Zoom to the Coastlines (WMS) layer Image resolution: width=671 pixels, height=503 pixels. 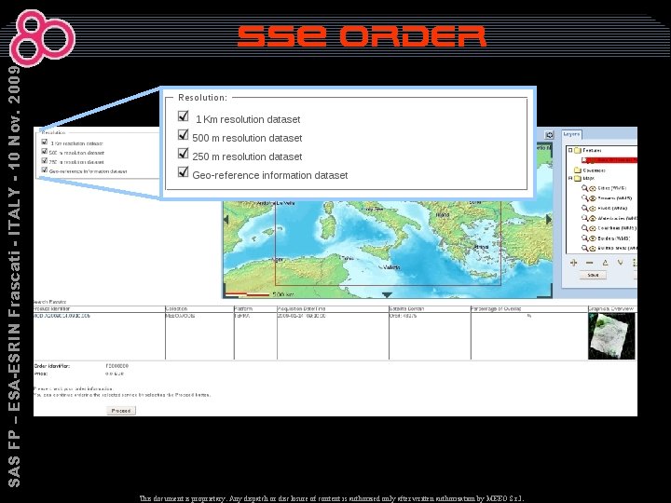pyautogui.click(x=584, y=228)
